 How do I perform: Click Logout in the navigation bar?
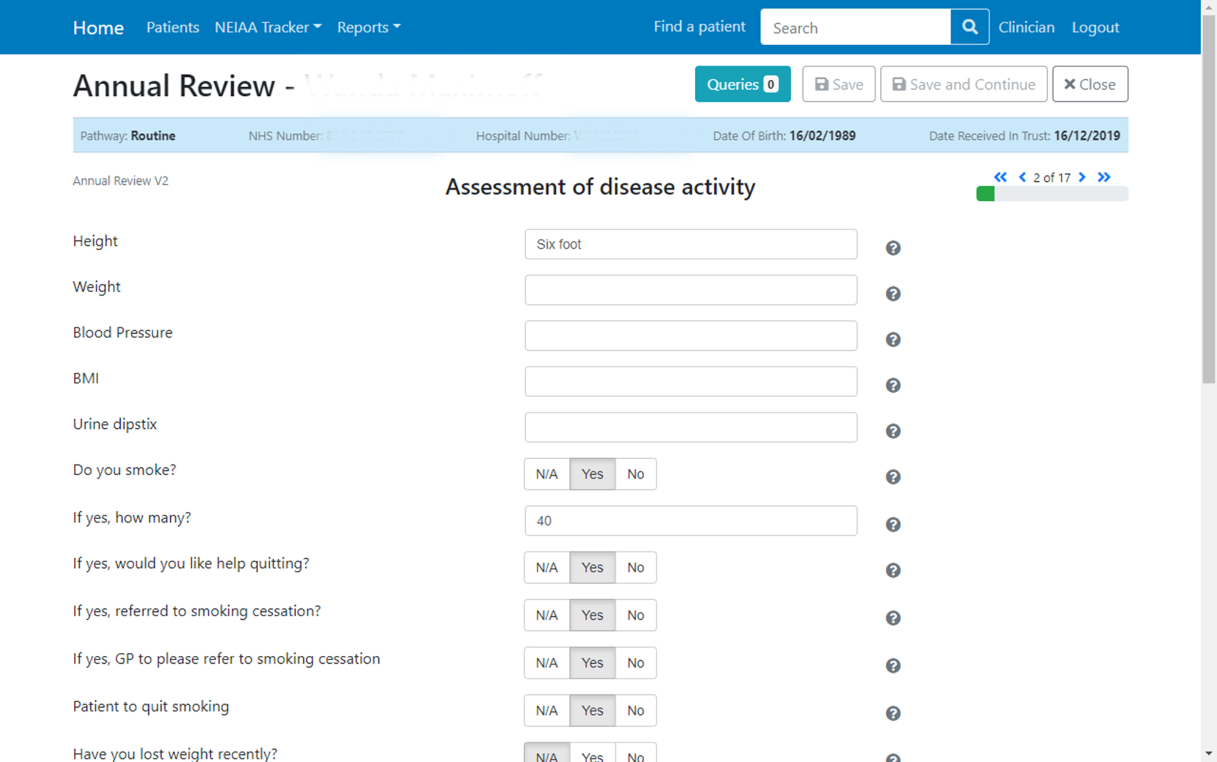(x=1095, y=27)
